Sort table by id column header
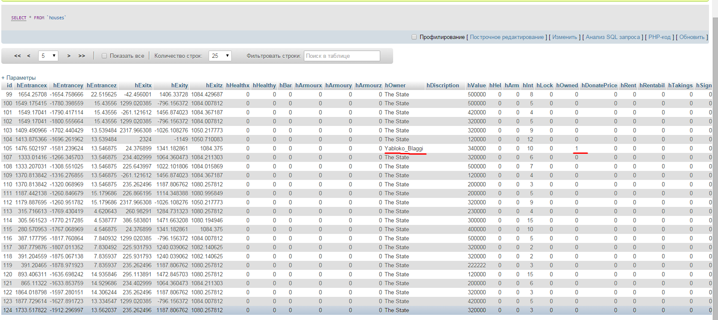The width and height of the screenshot is (718, 320). 9,85
